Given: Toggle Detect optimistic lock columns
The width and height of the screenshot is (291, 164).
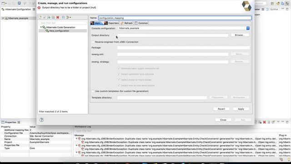Looking at the screenshot, I should [119, 74].
